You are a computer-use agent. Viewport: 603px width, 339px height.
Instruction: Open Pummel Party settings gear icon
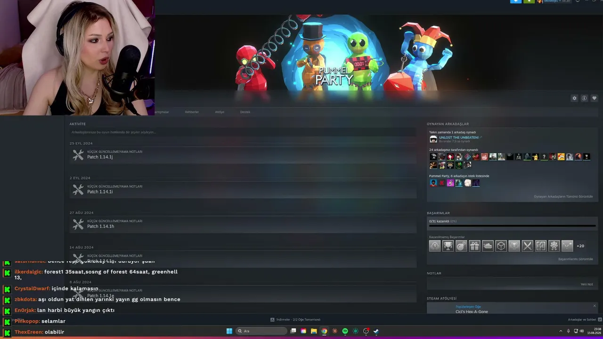pos(574,98)
